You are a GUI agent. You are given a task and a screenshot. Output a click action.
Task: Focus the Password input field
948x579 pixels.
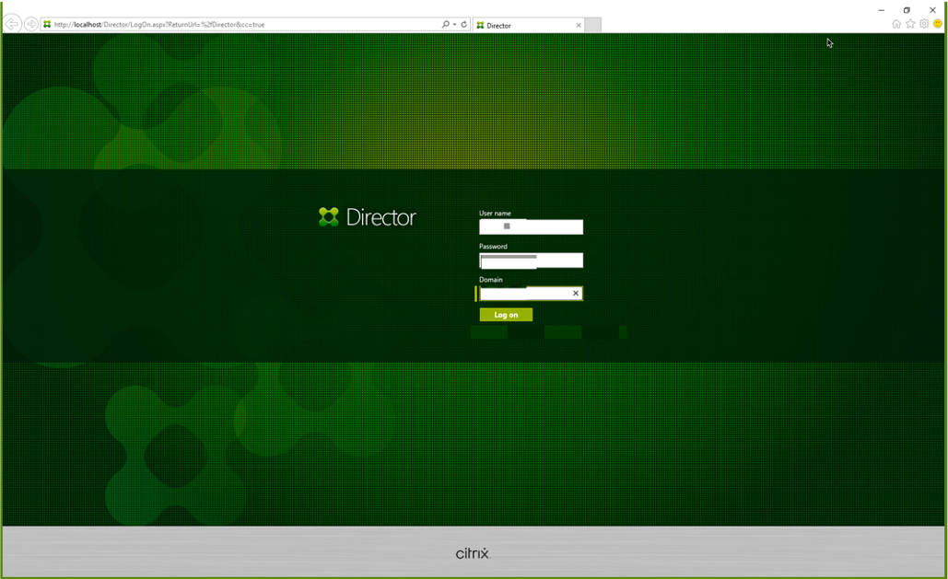[531, 260]
